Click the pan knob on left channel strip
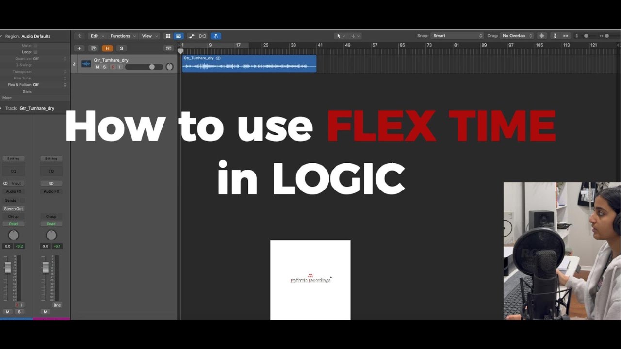Image resolution: width=621 pixels, height=349 pixels. click(13, 235)
